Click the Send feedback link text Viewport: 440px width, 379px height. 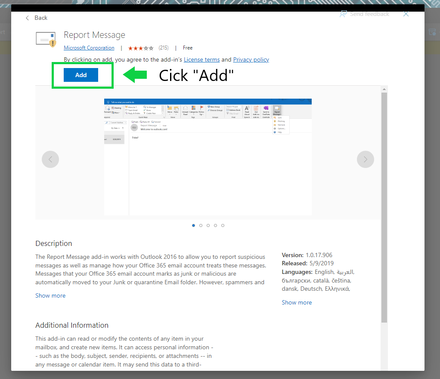369,14
